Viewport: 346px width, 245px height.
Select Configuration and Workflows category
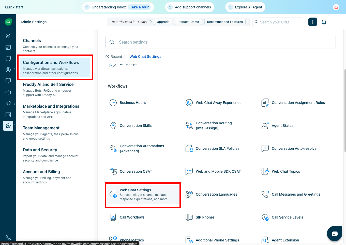coord(55,67)
